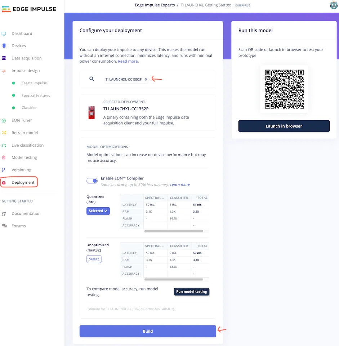Open the EON Compiler Learn more link

(x=180, y=185)
